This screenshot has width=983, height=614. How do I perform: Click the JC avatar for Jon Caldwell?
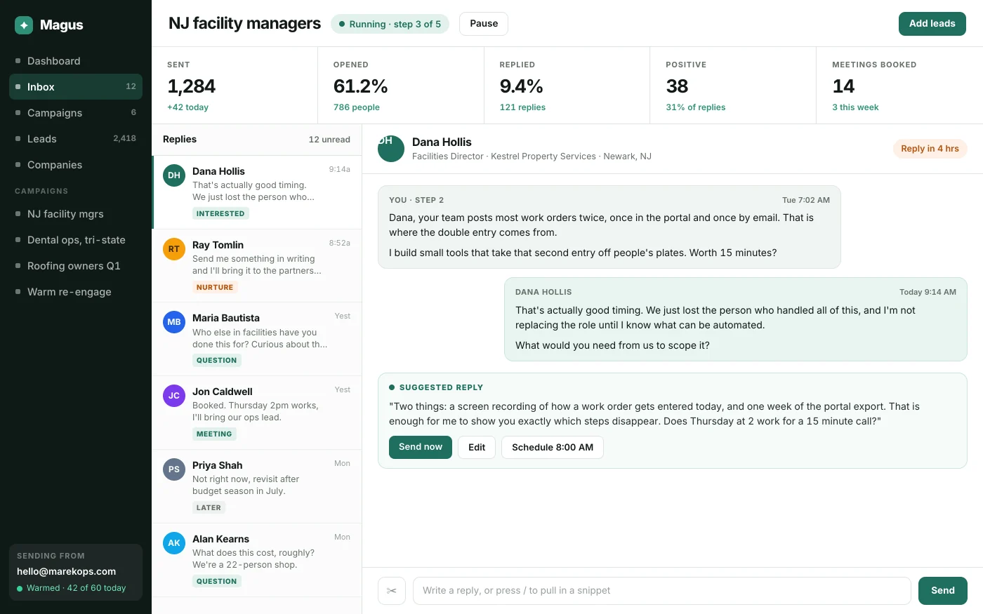click(174, 396)
